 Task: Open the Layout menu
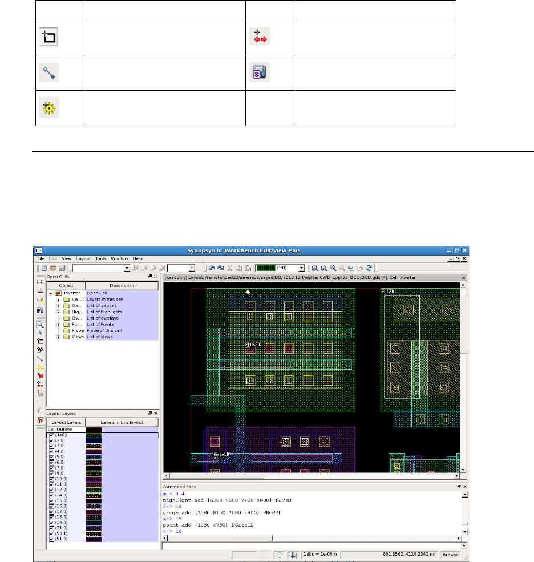[x=83, y=259]
